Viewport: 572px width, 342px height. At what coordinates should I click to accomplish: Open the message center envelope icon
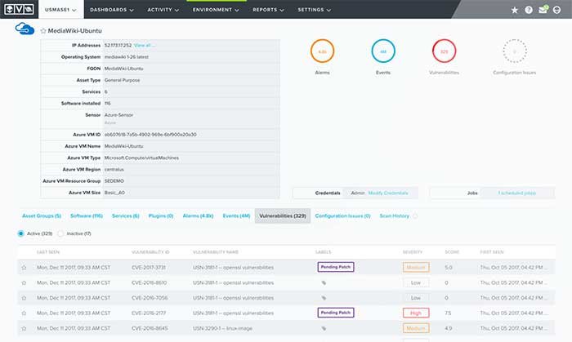[x=543, y=9]
